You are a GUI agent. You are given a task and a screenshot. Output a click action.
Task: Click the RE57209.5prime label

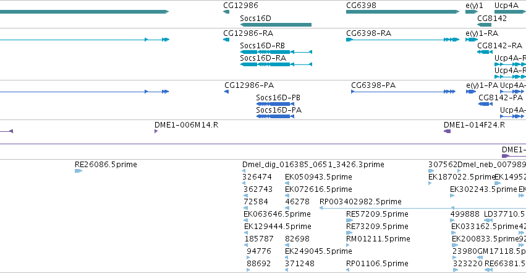coord(377,214)
